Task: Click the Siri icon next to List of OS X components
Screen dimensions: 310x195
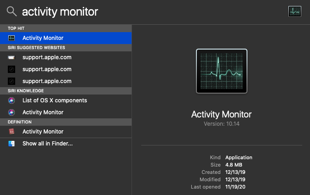Action: (x=11, y=100)
